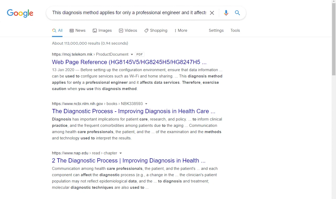Open search Tools
Screen dimensions: 336x199
(235, 30)
